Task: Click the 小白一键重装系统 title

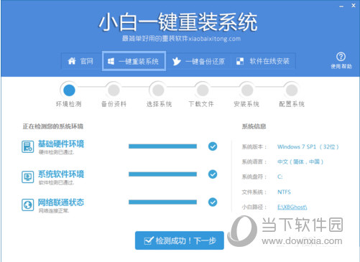Action: (x=178, y=22)
